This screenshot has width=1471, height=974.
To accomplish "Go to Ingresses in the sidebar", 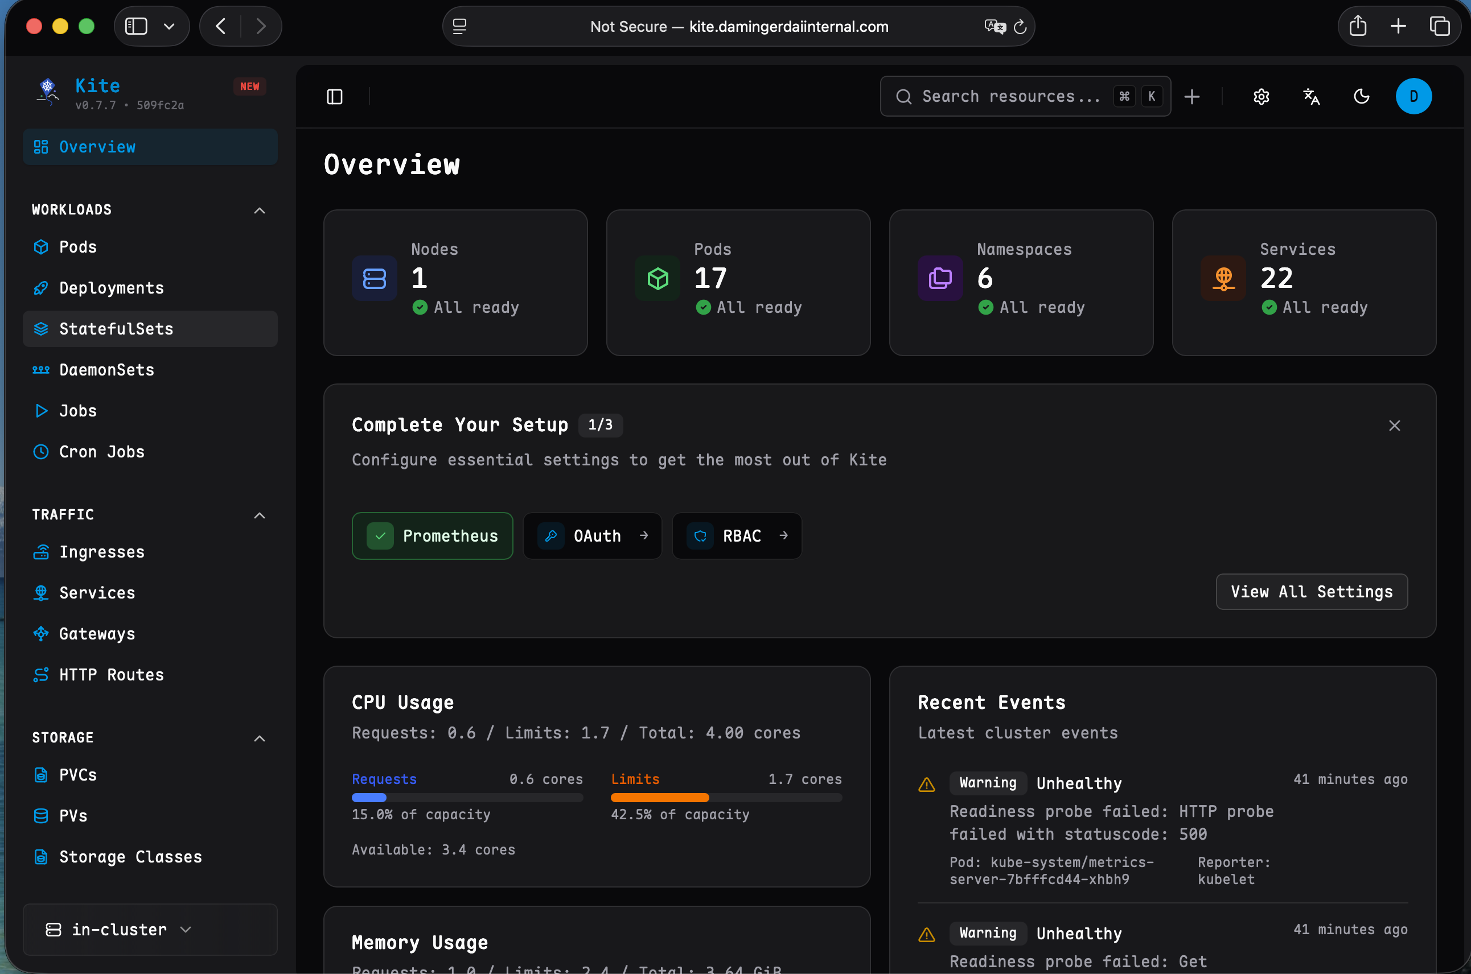I will (x=101, y=552).
